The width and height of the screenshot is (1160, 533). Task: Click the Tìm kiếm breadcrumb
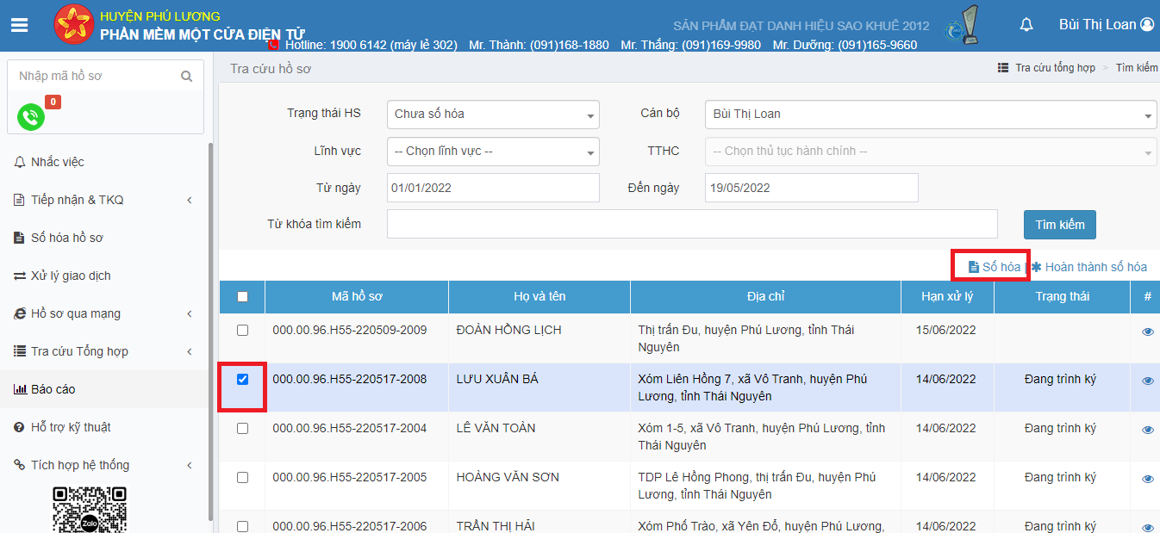tap(1137, 67)
